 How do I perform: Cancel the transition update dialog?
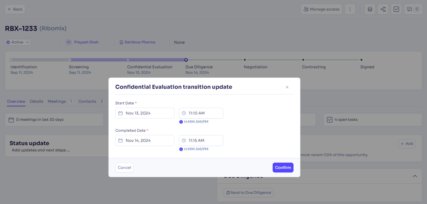click(125, 168)
